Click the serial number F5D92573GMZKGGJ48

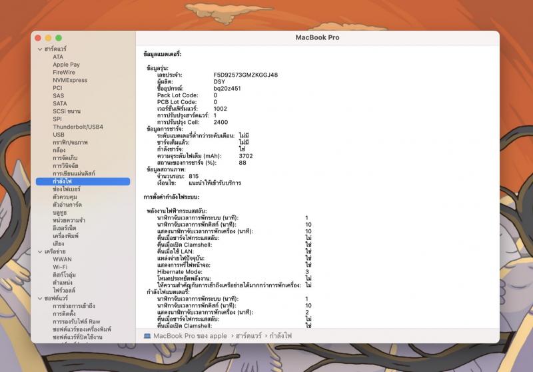(x=245, y=75)
